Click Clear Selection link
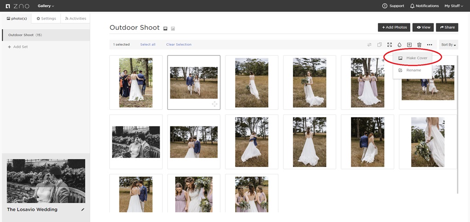This screenshot has height=222, width=470. [179, 44]
